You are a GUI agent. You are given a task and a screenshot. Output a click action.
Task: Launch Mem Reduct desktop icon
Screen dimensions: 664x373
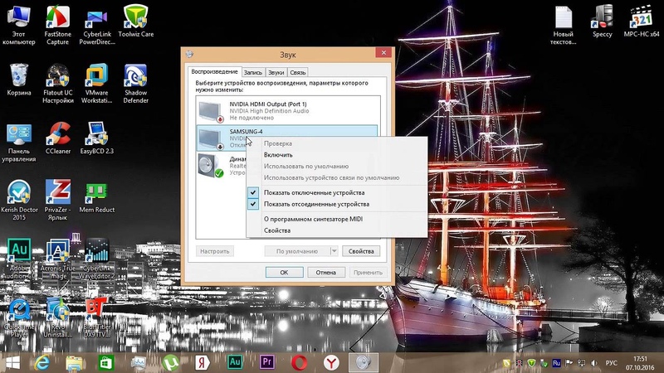[96, 197]
